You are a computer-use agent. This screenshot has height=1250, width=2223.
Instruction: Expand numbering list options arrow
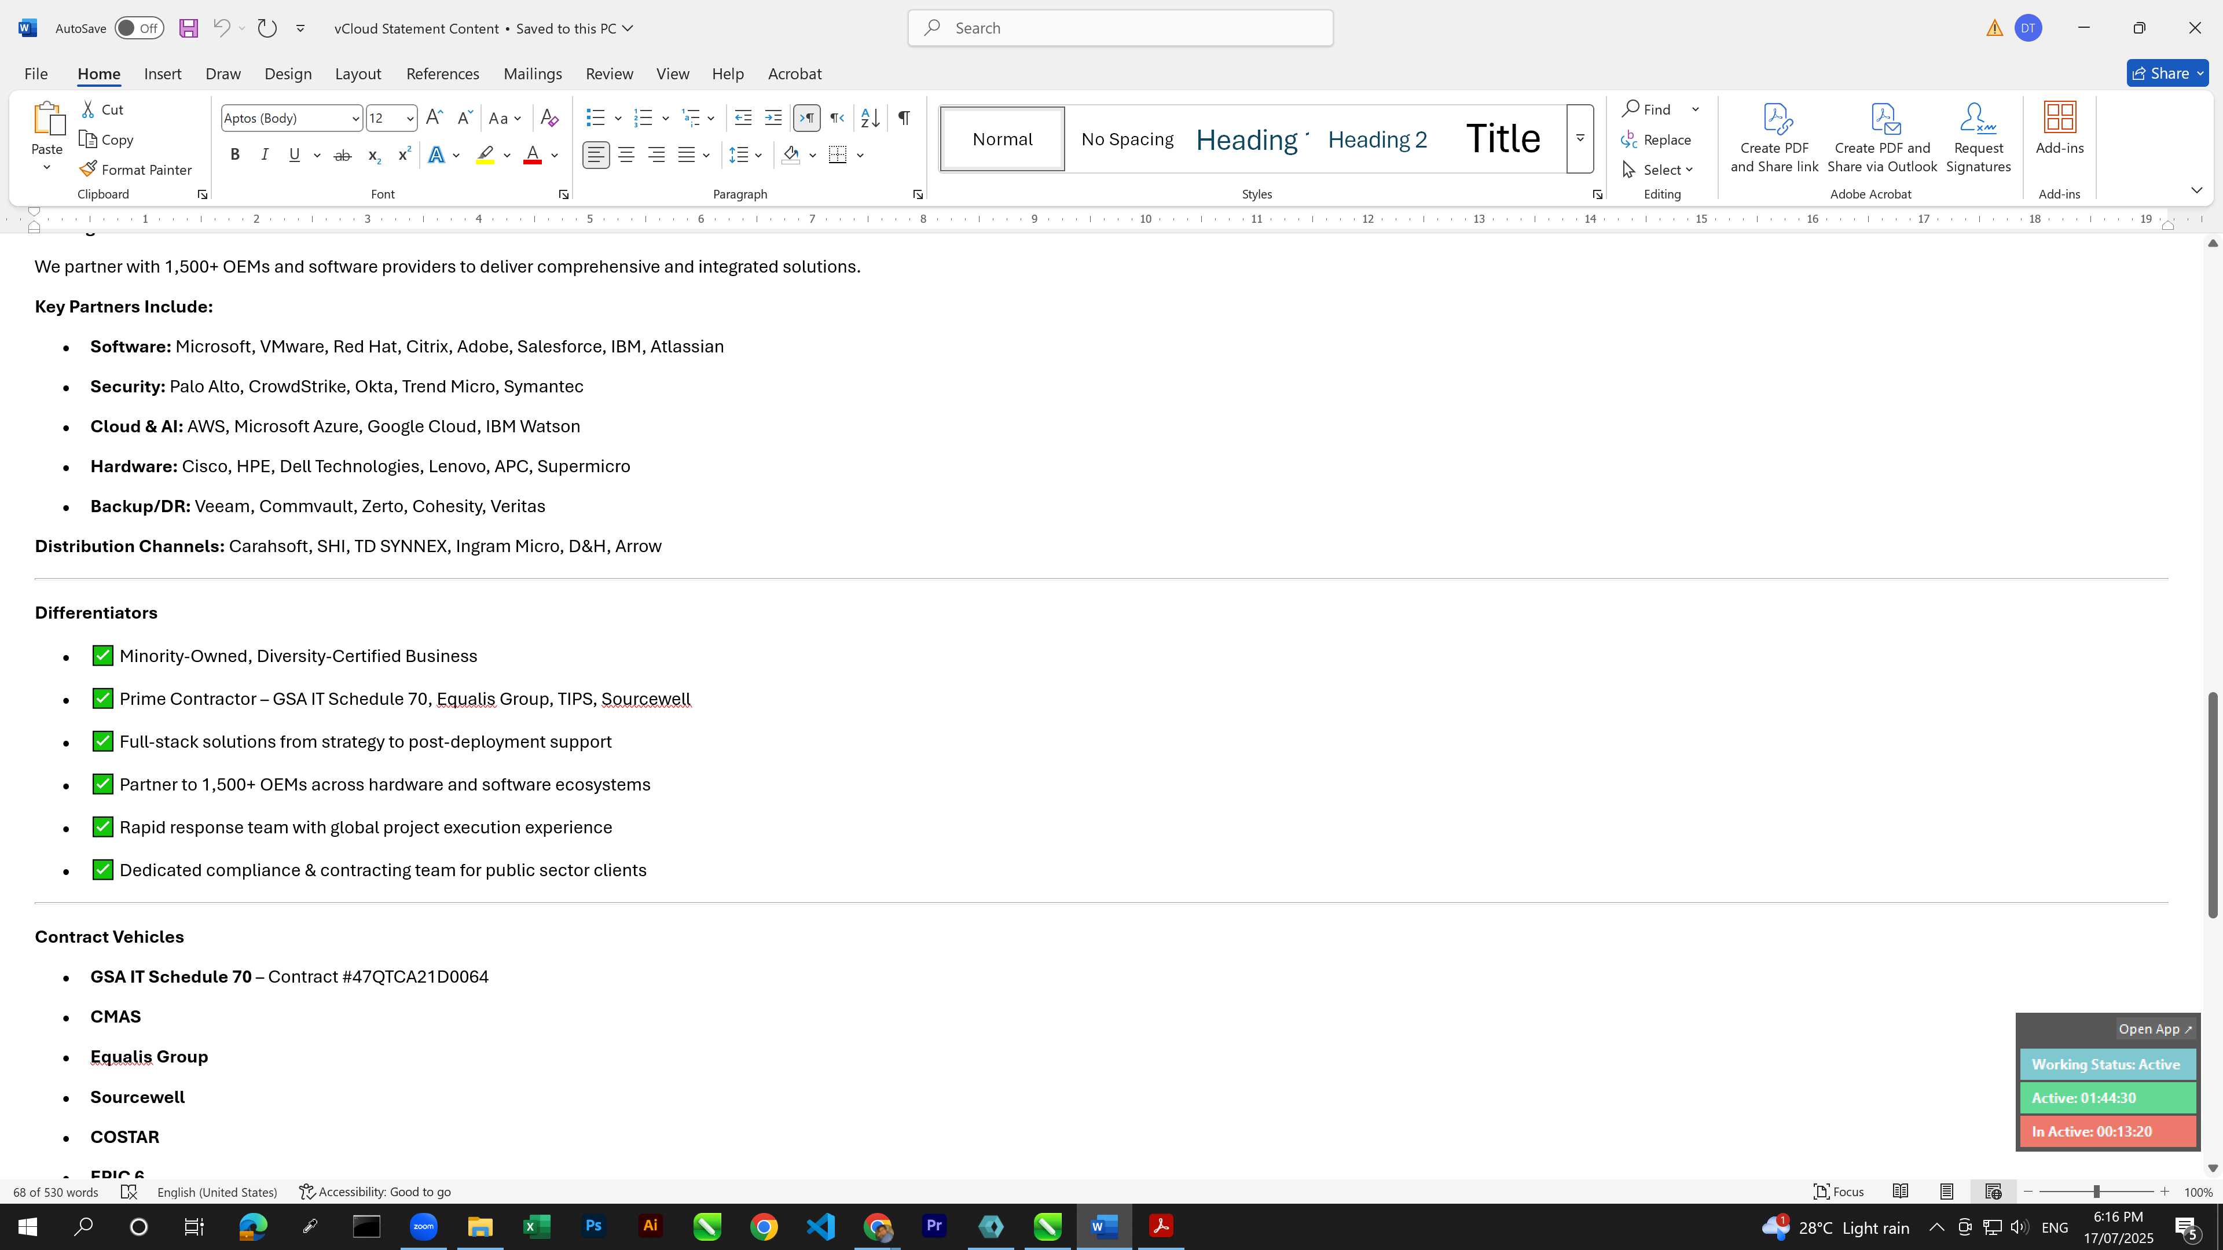click(665, 118)
